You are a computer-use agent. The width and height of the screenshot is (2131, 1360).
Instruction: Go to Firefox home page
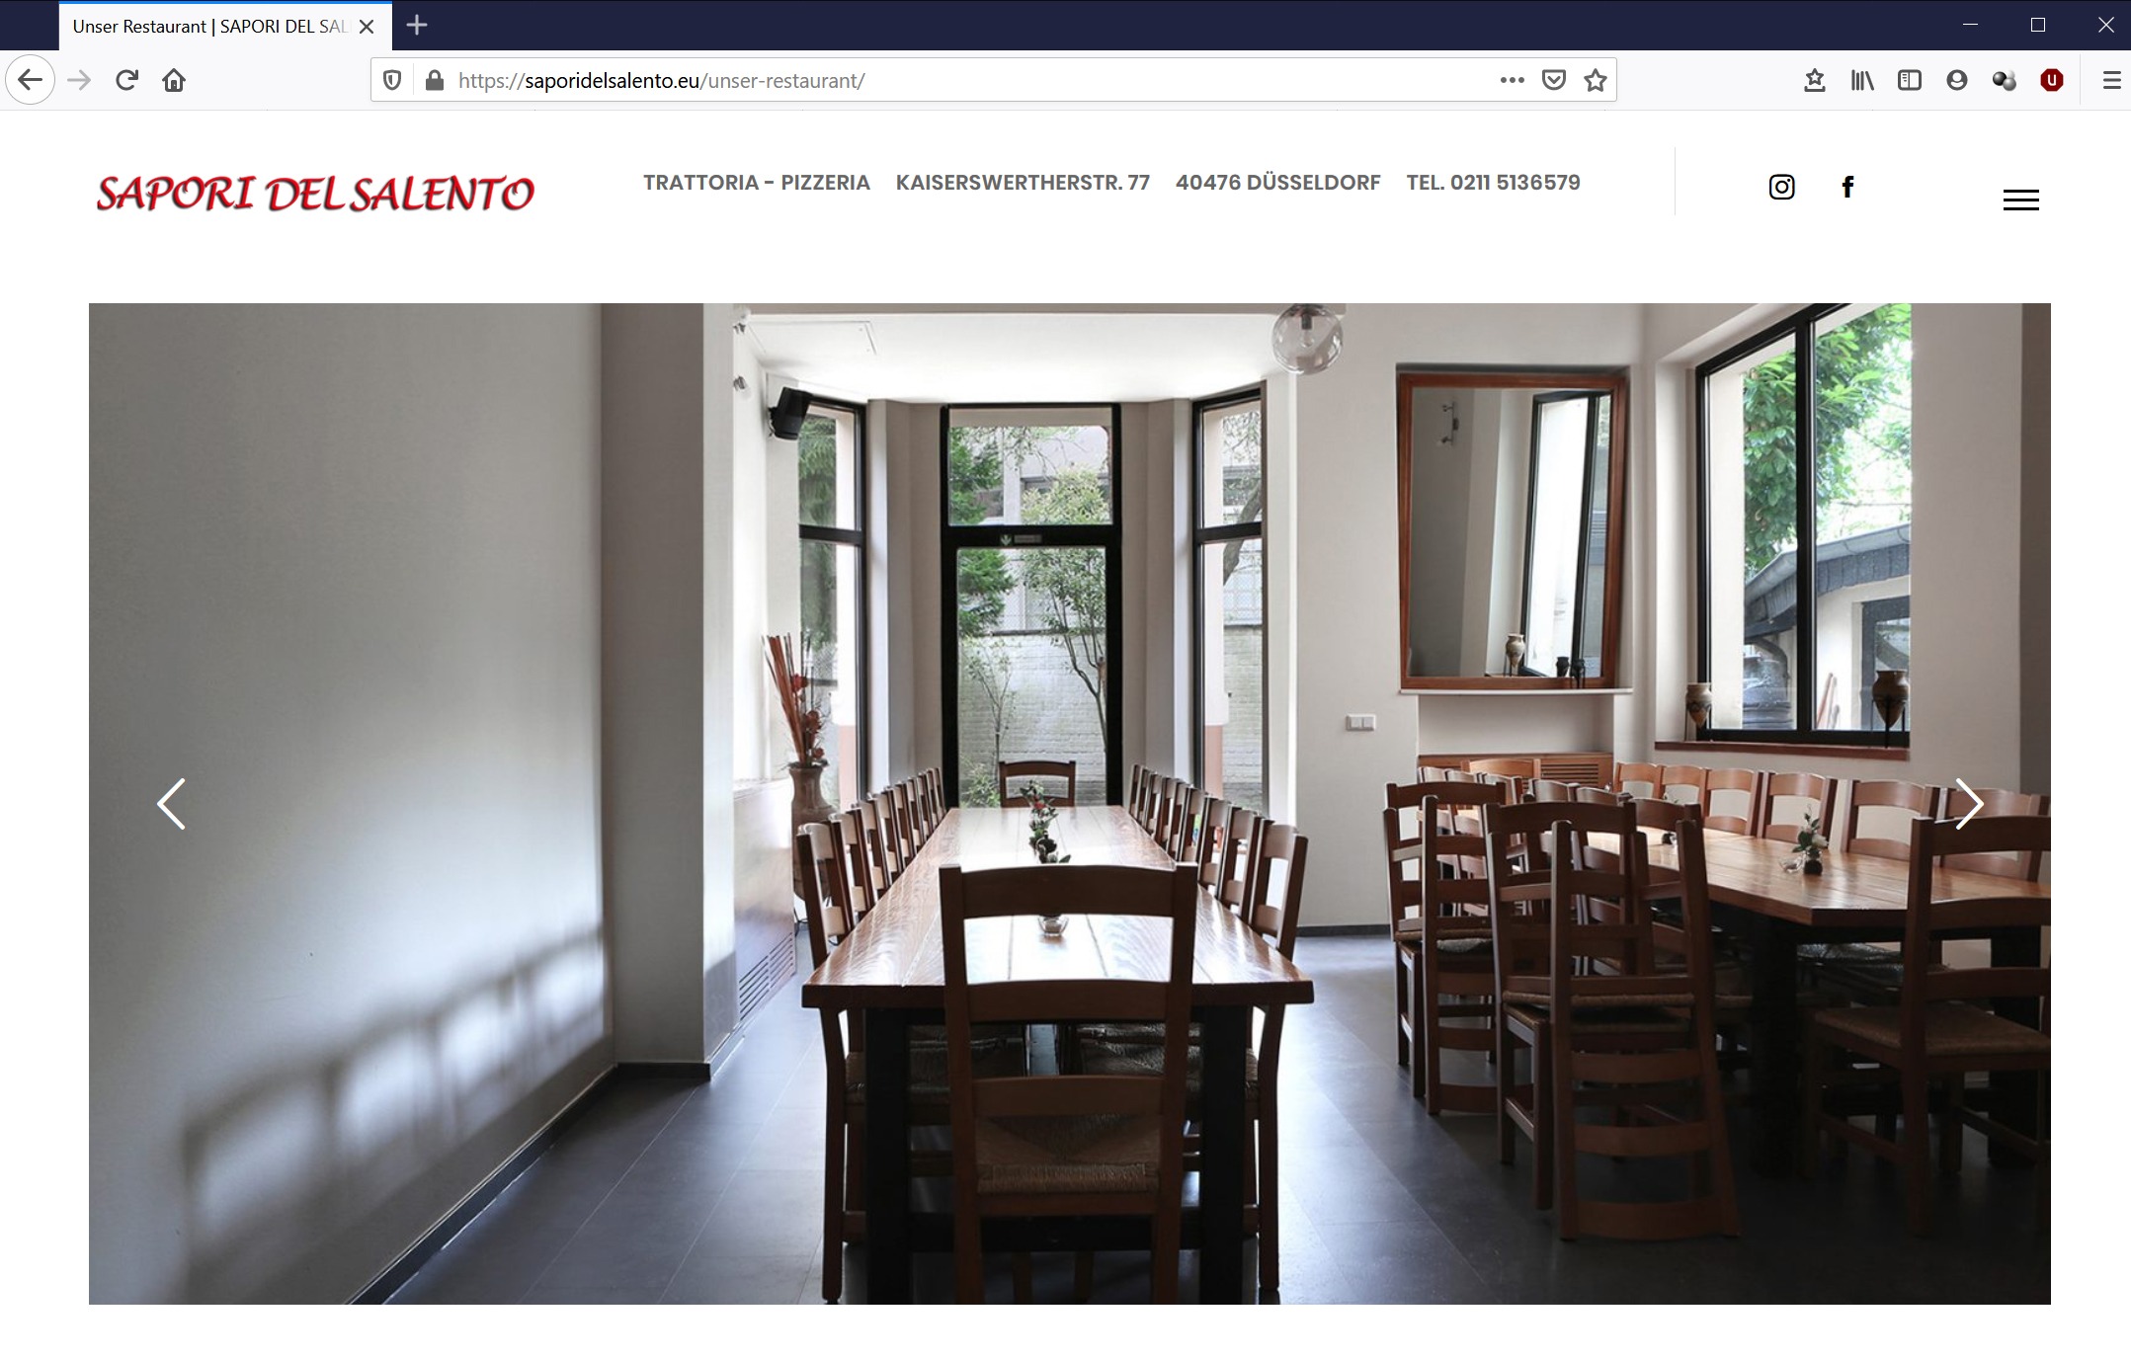coord(174,80)
